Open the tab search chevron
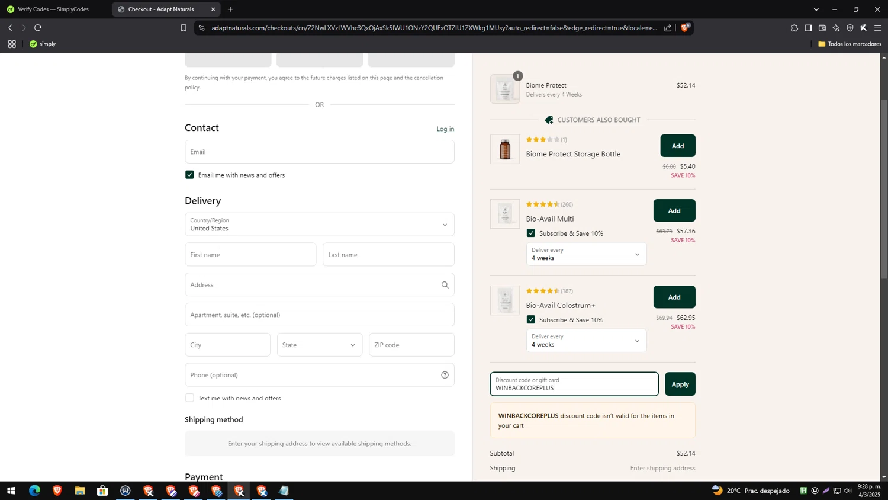888x500 pixels. pos(816,9)
